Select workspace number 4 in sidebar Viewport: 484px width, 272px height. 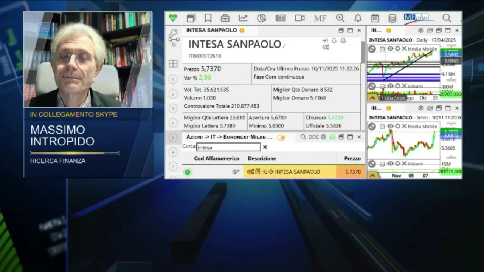(173, 123)
